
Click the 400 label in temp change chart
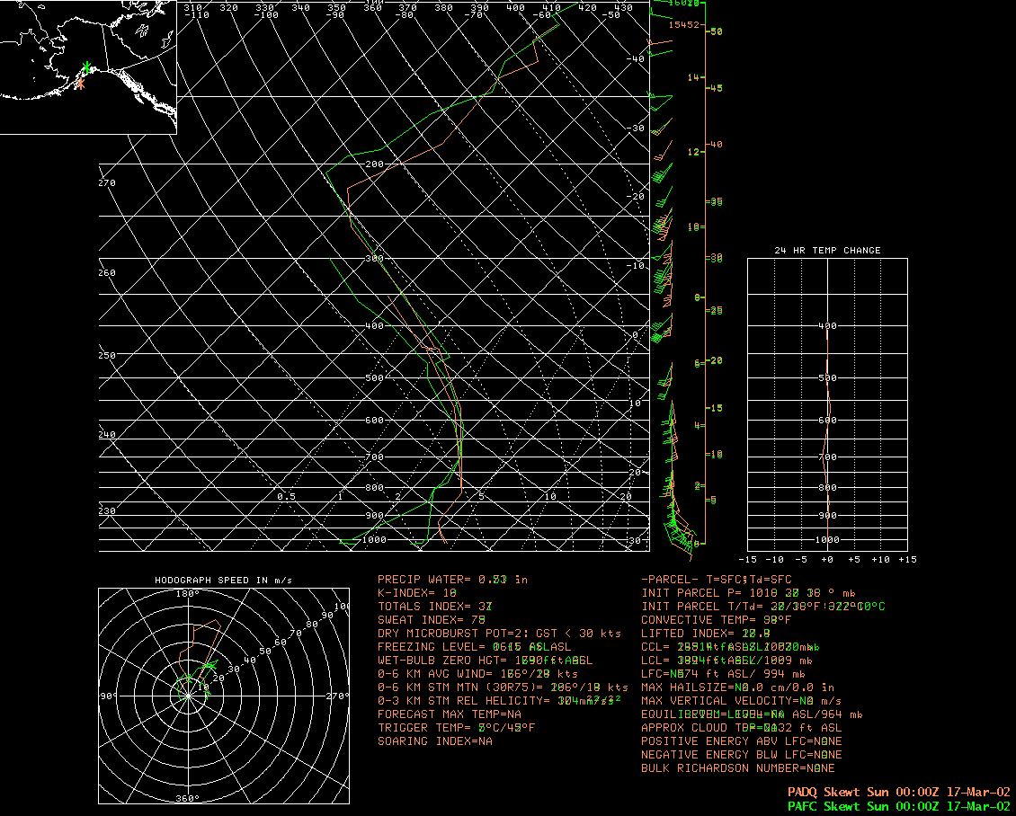tap(827, 325)
